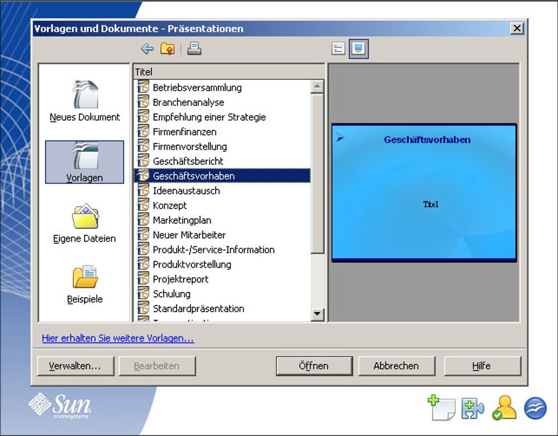
Task: Go up one folder level icon
Action: click(167, 49)
